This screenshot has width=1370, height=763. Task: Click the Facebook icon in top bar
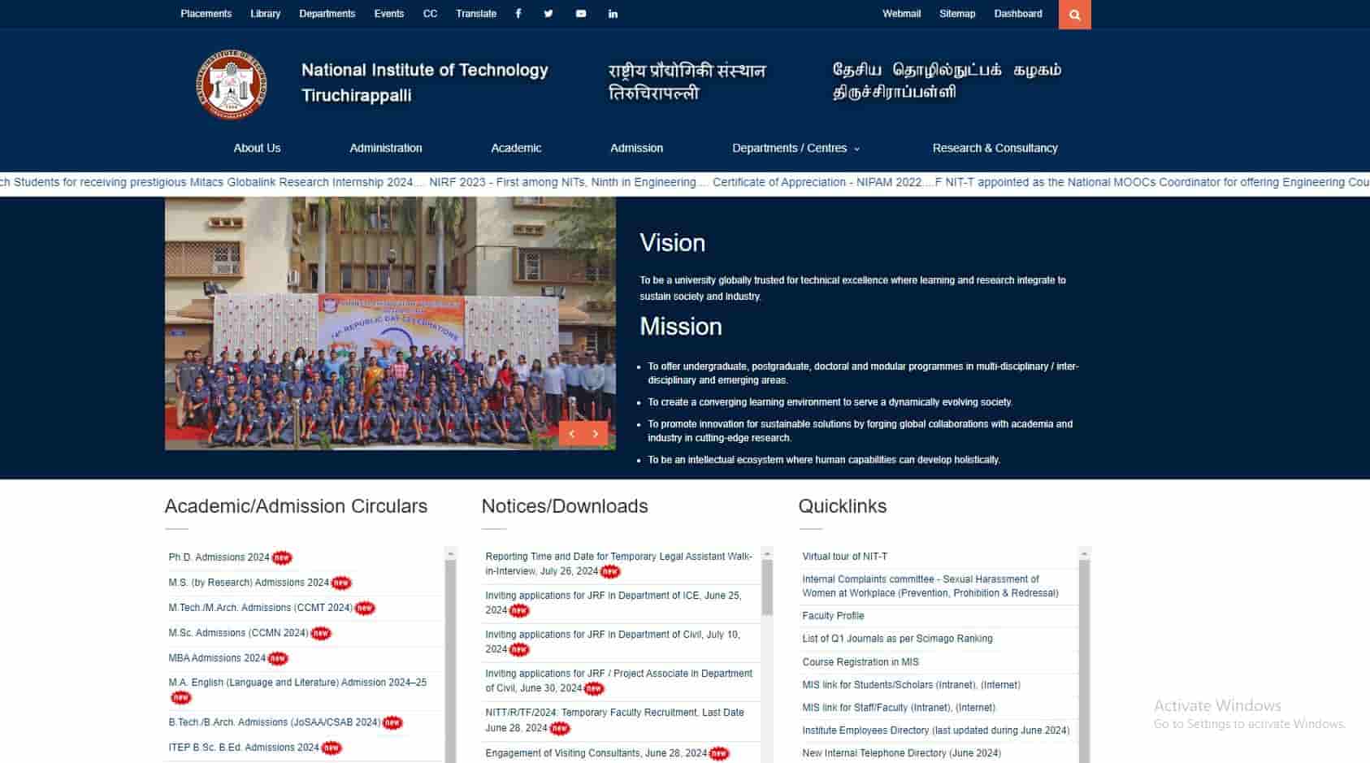[x=518, y=14]
